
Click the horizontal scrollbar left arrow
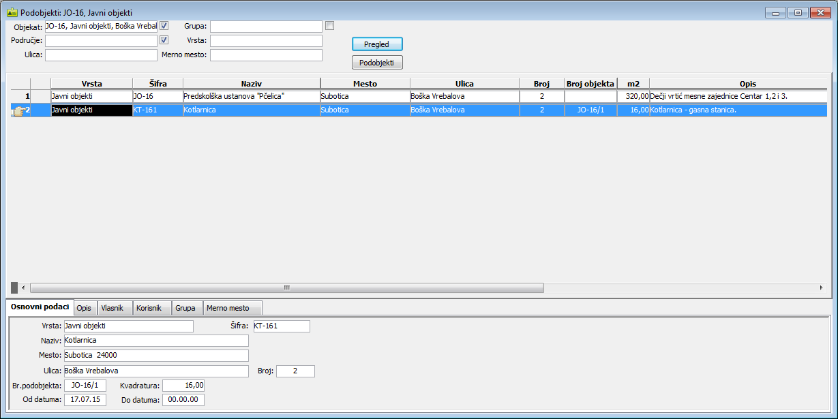tap(23, 288)
